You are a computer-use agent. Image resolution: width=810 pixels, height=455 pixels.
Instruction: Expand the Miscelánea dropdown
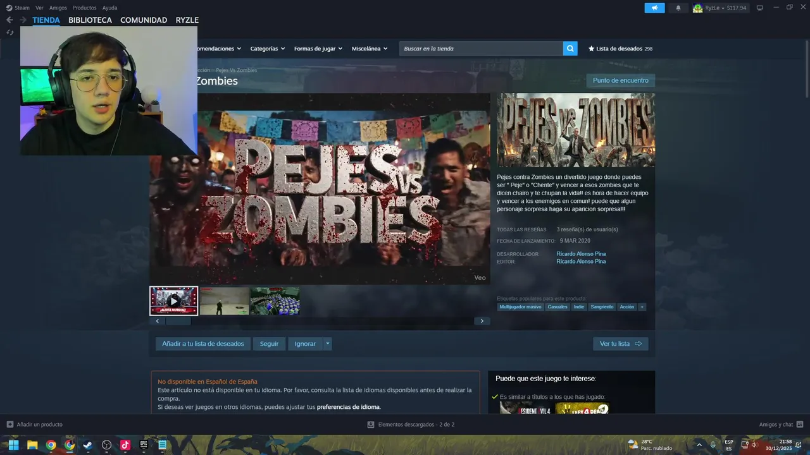point(370,49)
